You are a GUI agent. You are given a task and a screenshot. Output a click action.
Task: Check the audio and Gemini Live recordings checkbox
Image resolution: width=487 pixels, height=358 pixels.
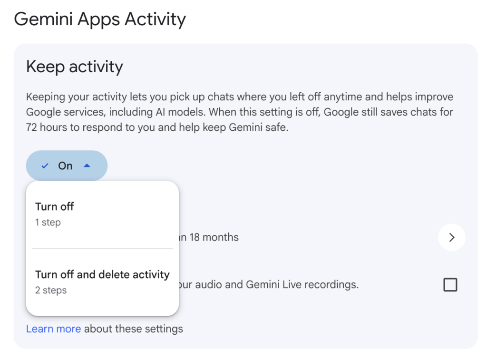(450, 284)
